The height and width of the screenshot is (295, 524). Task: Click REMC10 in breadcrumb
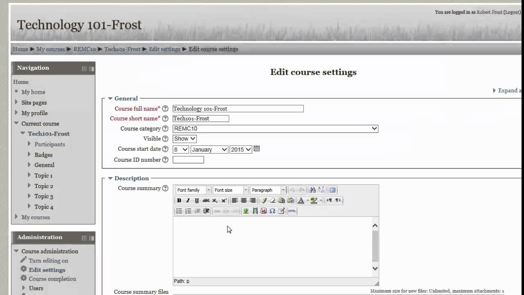click(84, 49)
